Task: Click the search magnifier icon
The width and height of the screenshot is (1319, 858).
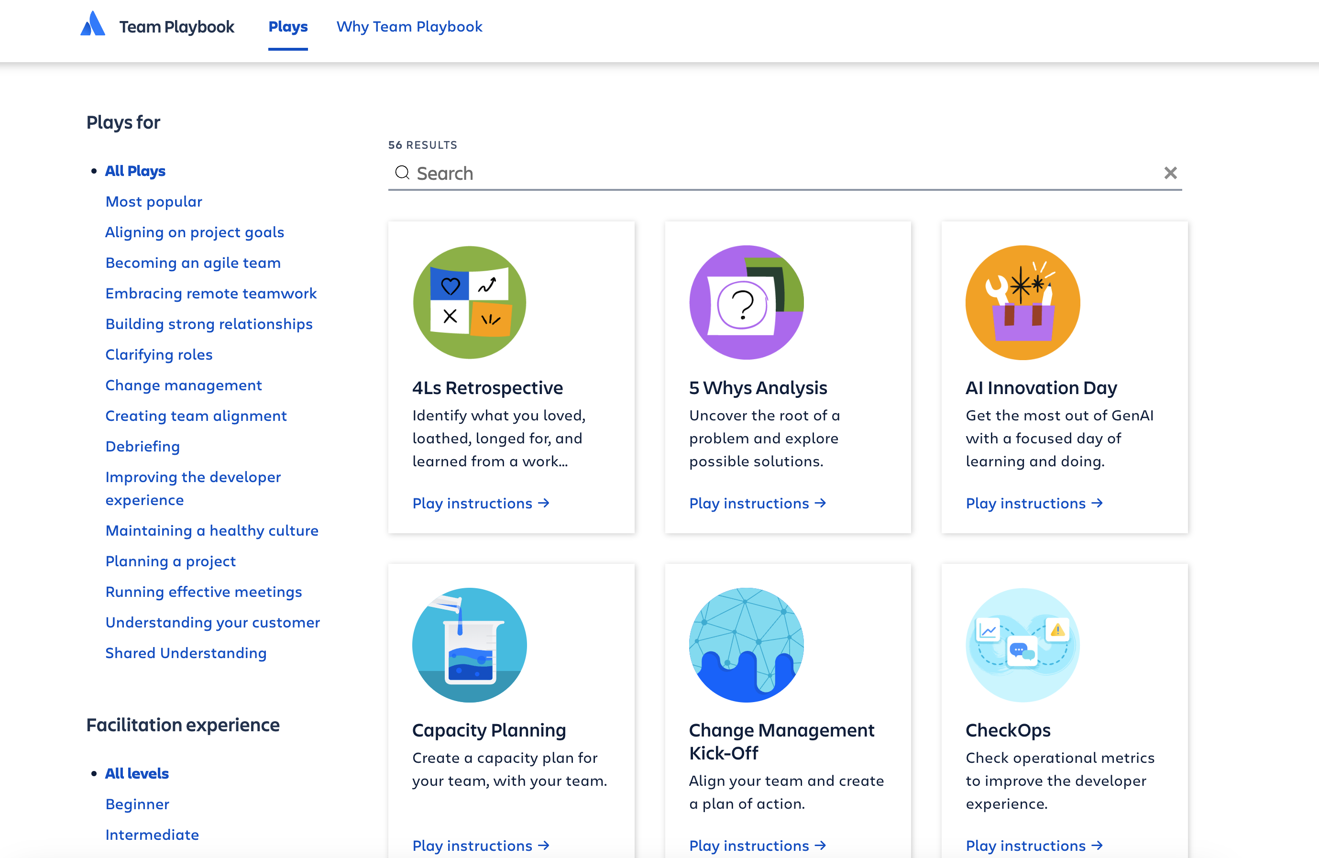Action: 402,173
